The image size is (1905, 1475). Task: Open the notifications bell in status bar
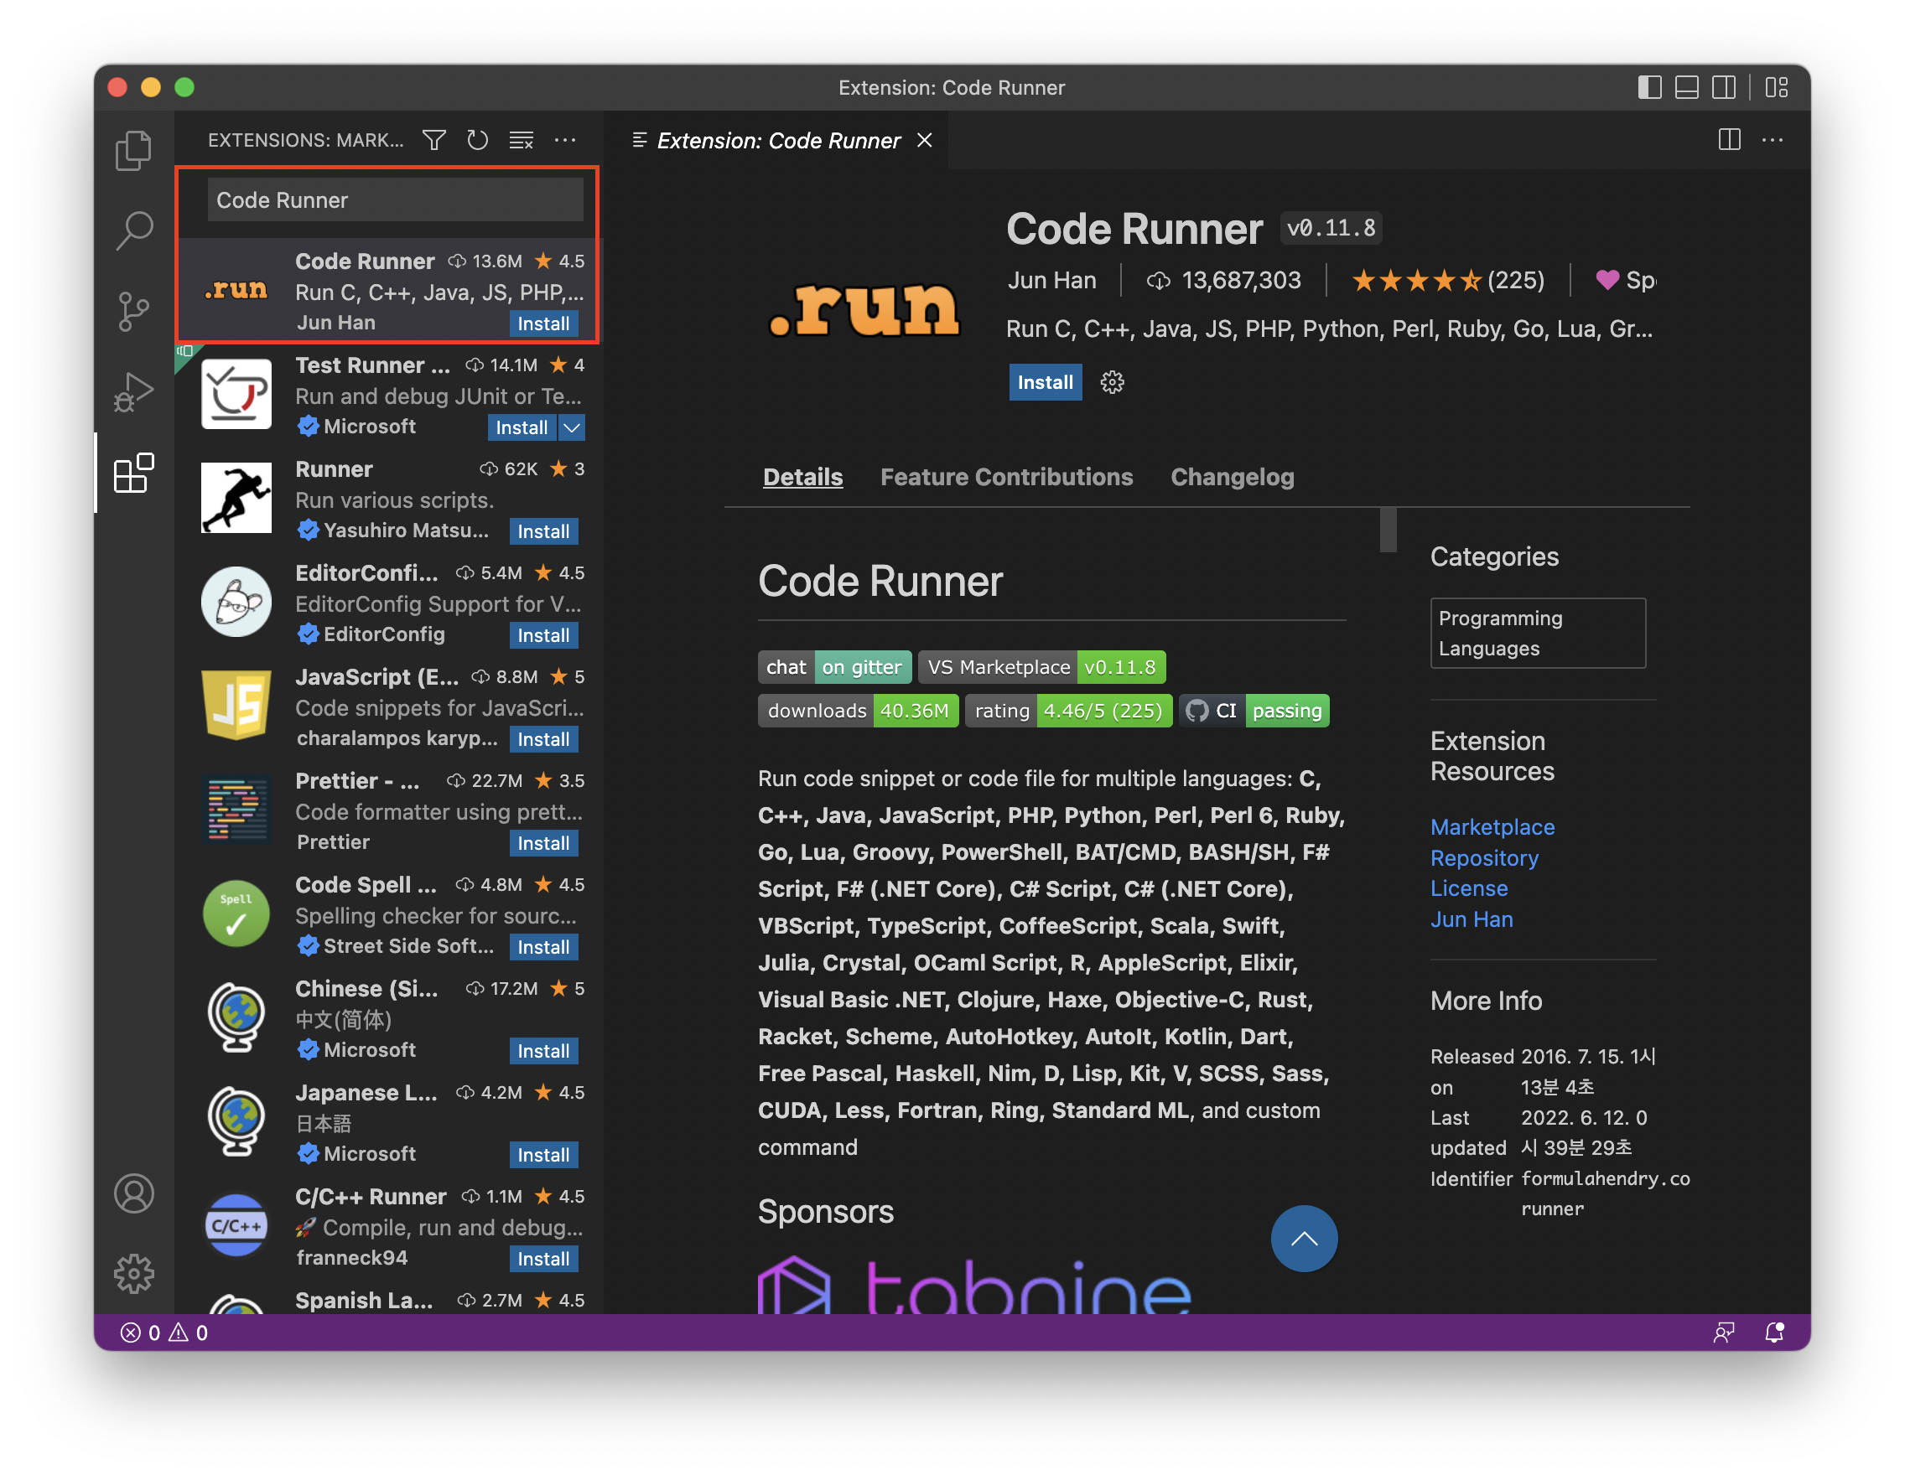point(1773,1332)
